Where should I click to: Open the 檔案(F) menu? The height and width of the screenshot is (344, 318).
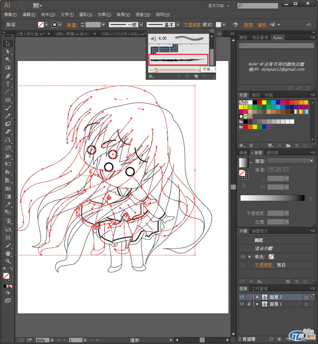pos(10,15)
